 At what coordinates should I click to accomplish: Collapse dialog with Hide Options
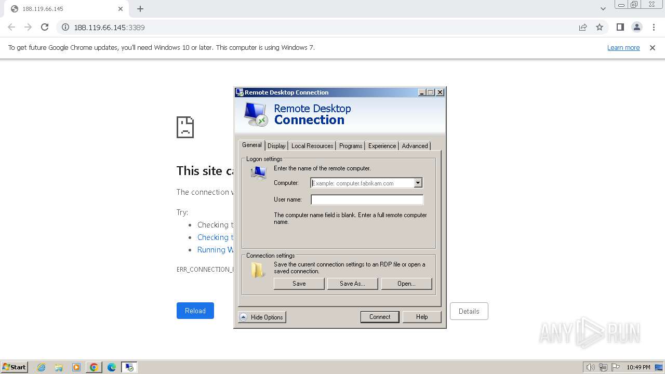(262, 317)
